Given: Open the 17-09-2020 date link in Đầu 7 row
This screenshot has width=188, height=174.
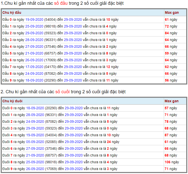Looking at the screenshot, I should click(x=34, y=67).
